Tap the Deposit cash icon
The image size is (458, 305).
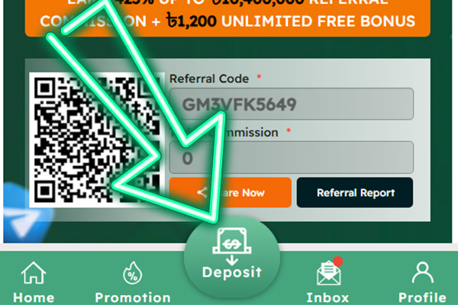232,246
